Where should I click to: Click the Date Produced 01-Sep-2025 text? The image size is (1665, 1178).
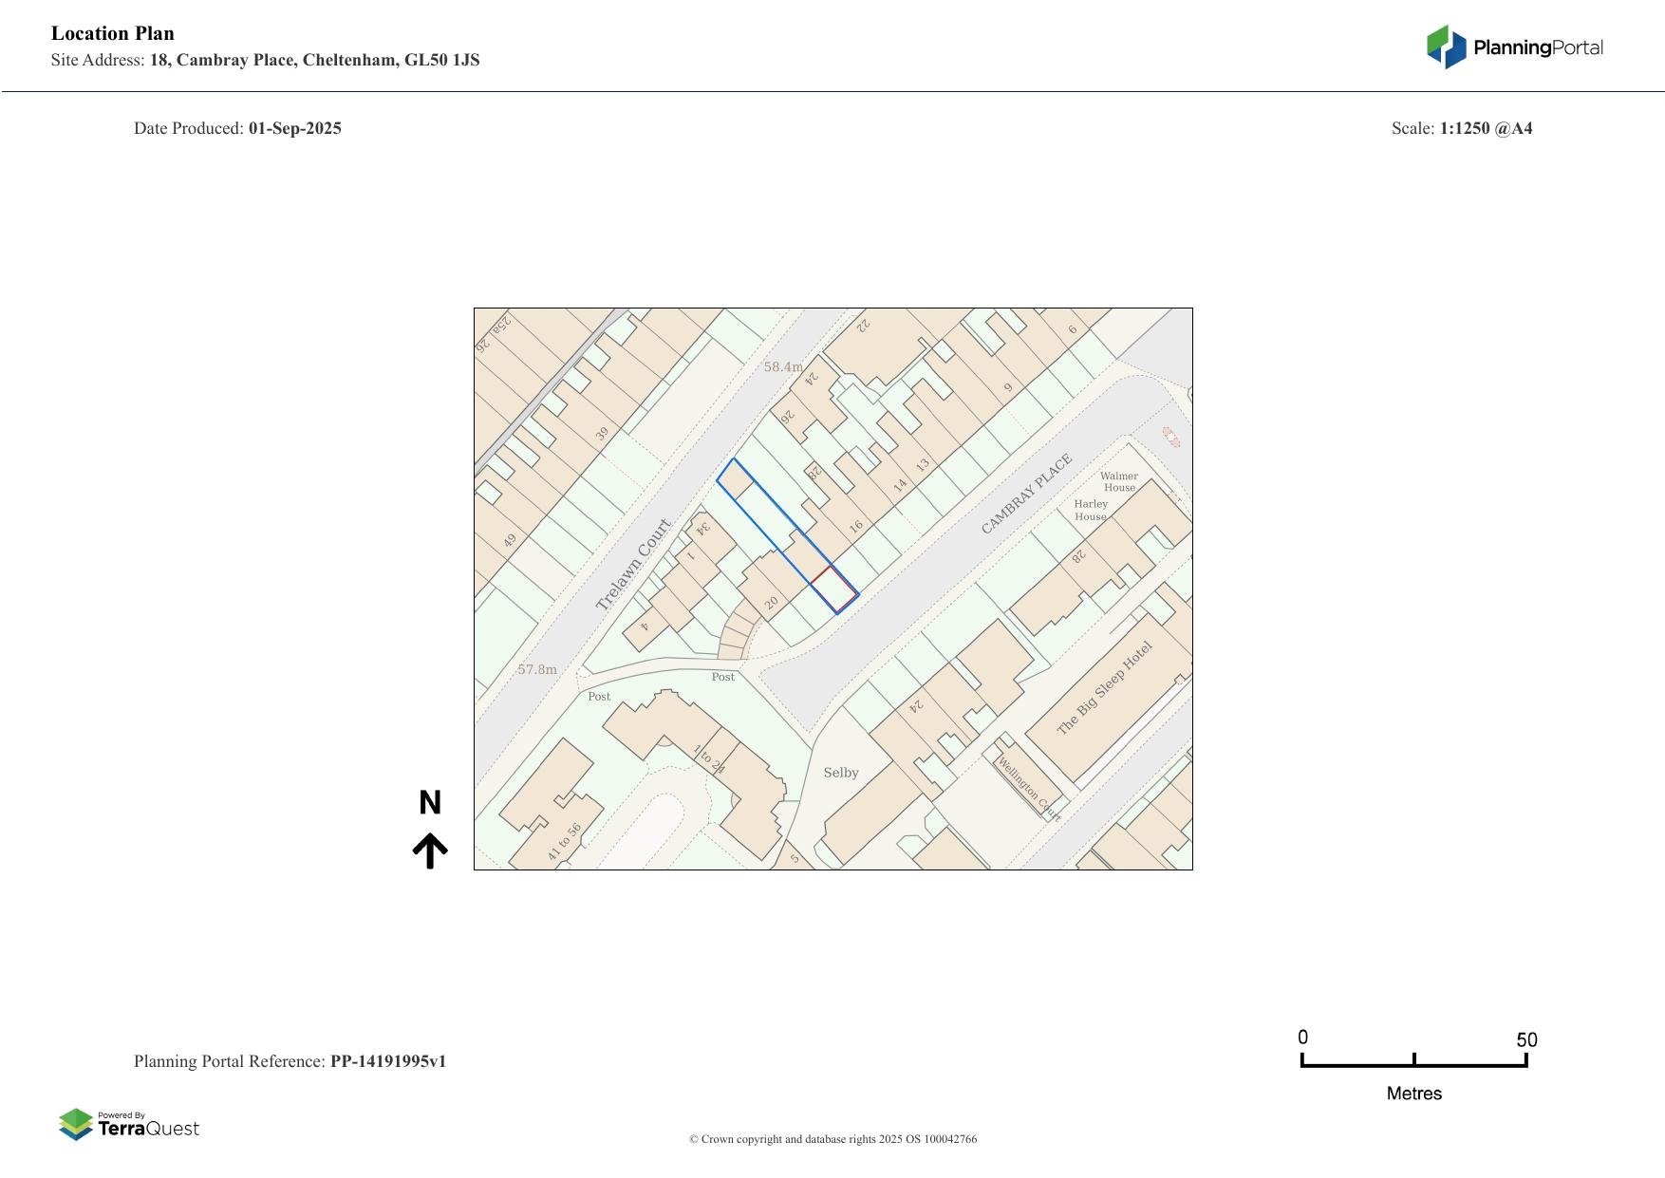coord(237,128)
